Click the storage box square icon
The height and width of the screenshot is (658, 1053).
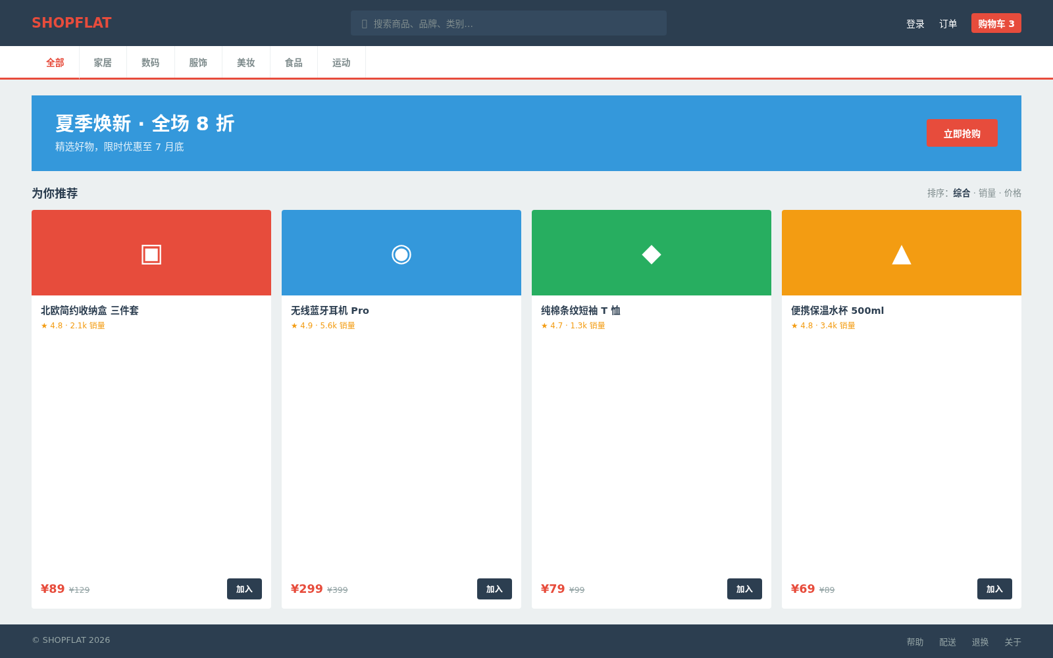coord(151,254)
